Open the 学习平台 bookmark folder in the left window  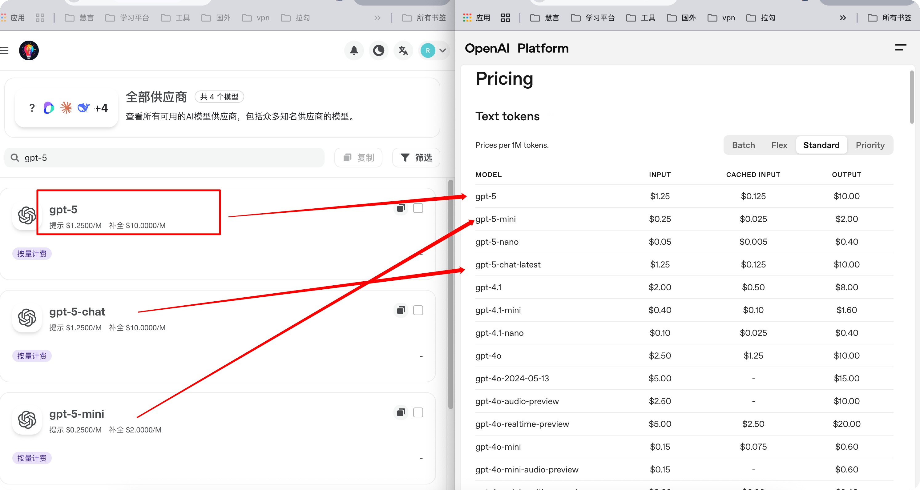click(127, 18)
